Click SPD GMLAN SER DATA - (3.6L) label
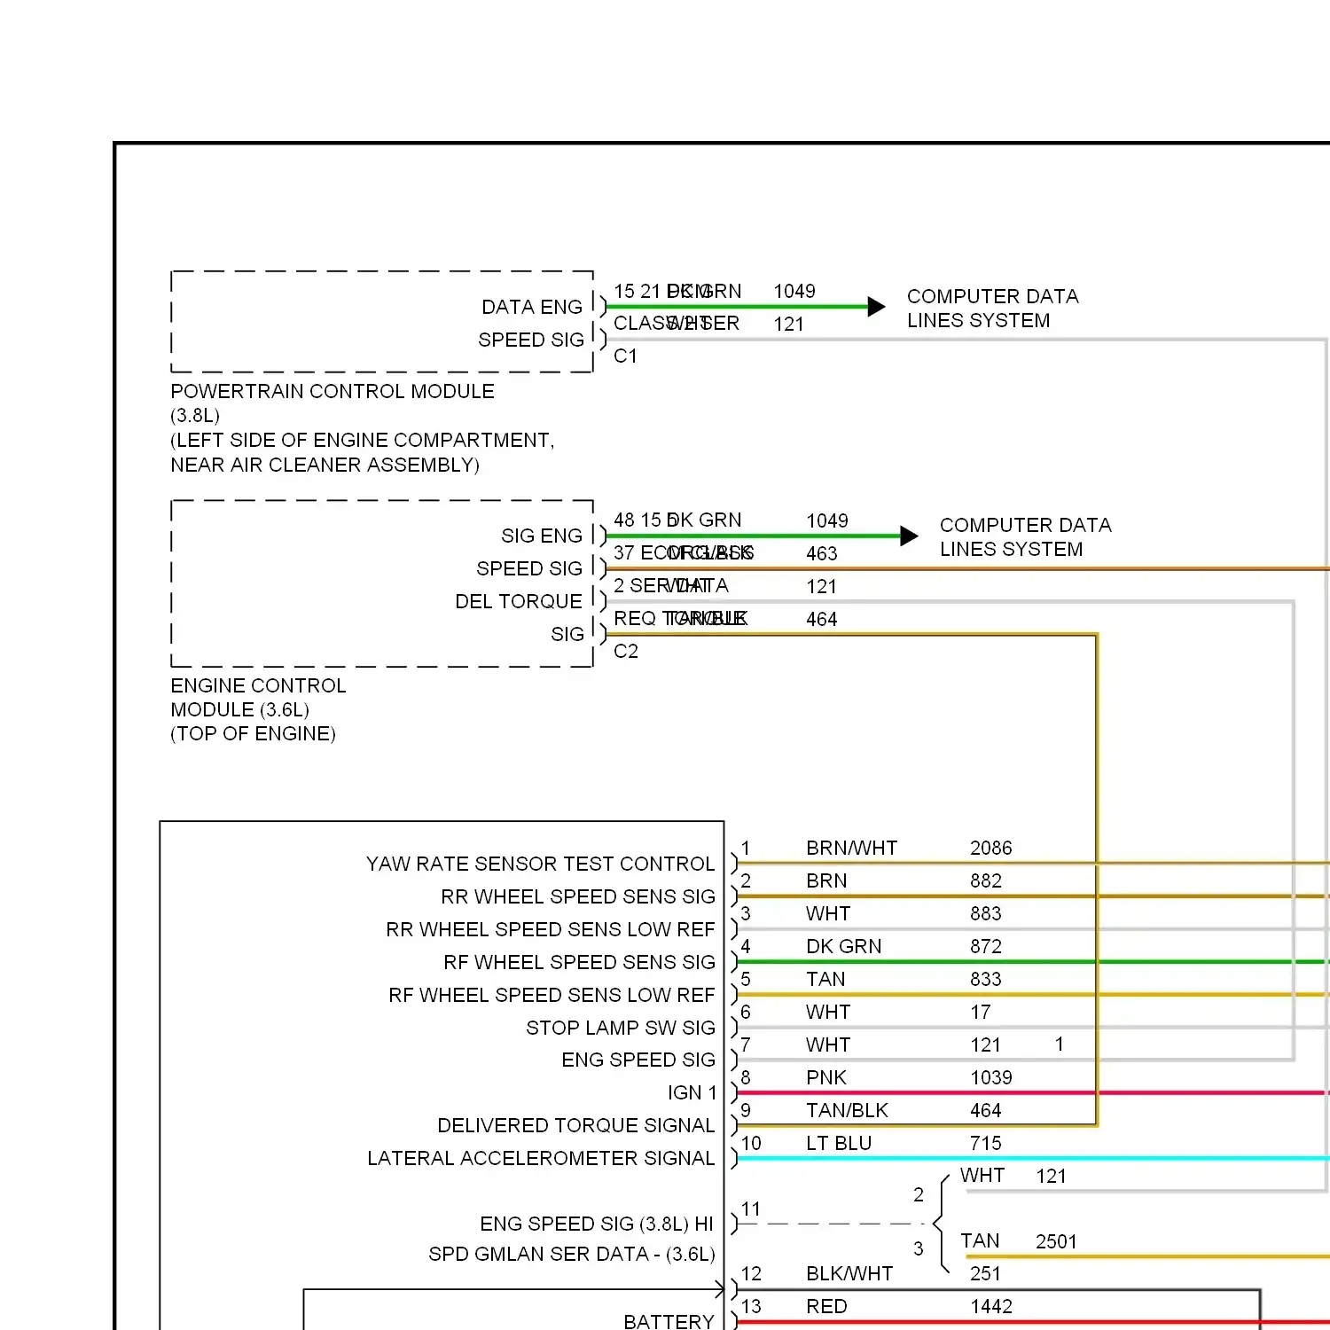The height and width of the screenshot is (1330, 1330). [x=572, y=1254]
